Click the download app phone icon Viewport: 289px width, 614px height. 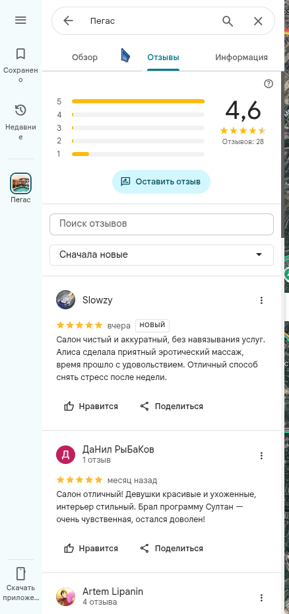[x=20, y=574]
